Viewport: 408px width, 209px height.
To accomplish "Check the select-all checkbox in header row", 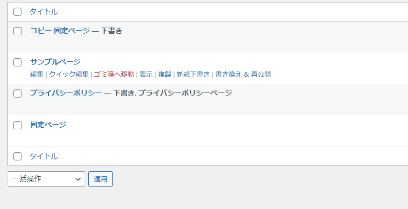I will [17, 12].
